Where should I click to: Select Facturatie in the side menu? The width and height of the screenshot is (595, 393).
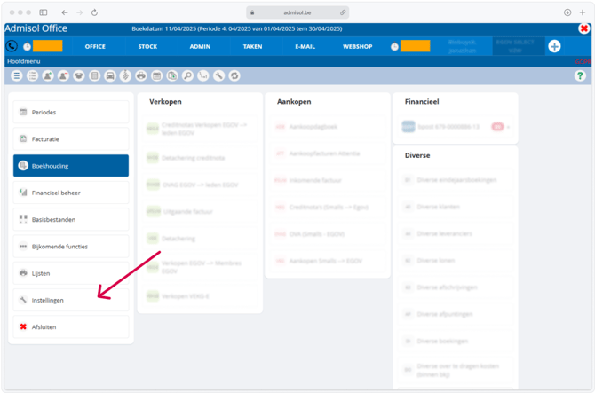71,139
